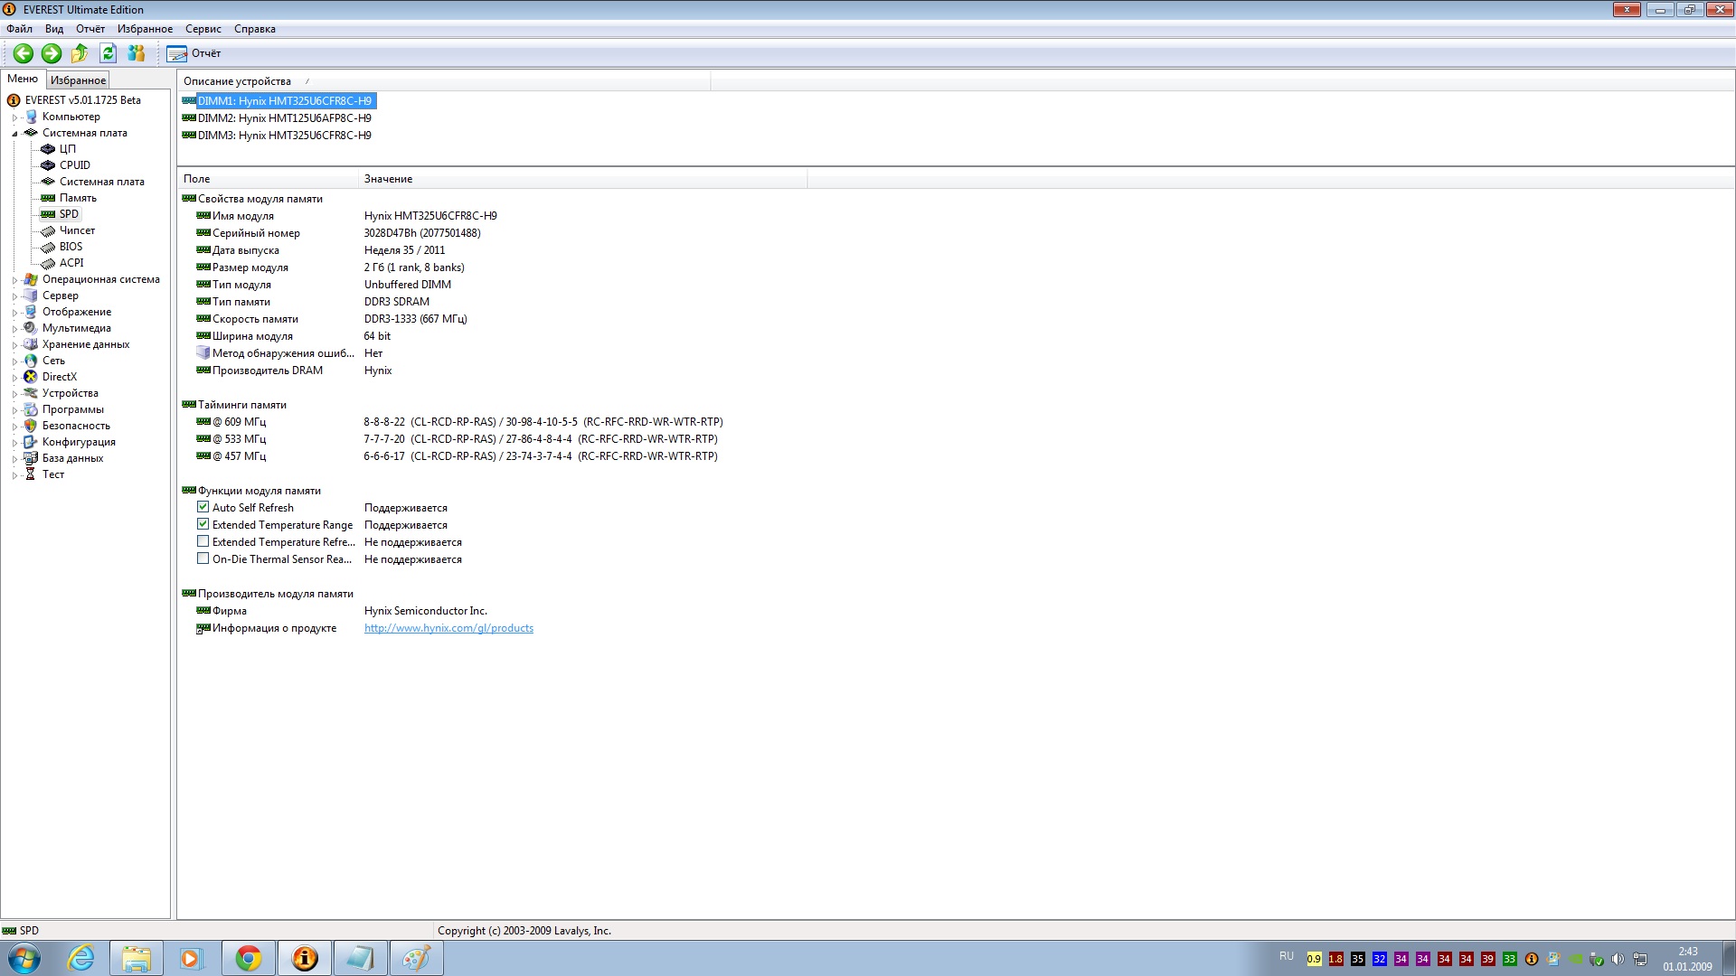Expand the Отображение tree node
This screenshot has width=1736, height=976.
pos(14,313)
